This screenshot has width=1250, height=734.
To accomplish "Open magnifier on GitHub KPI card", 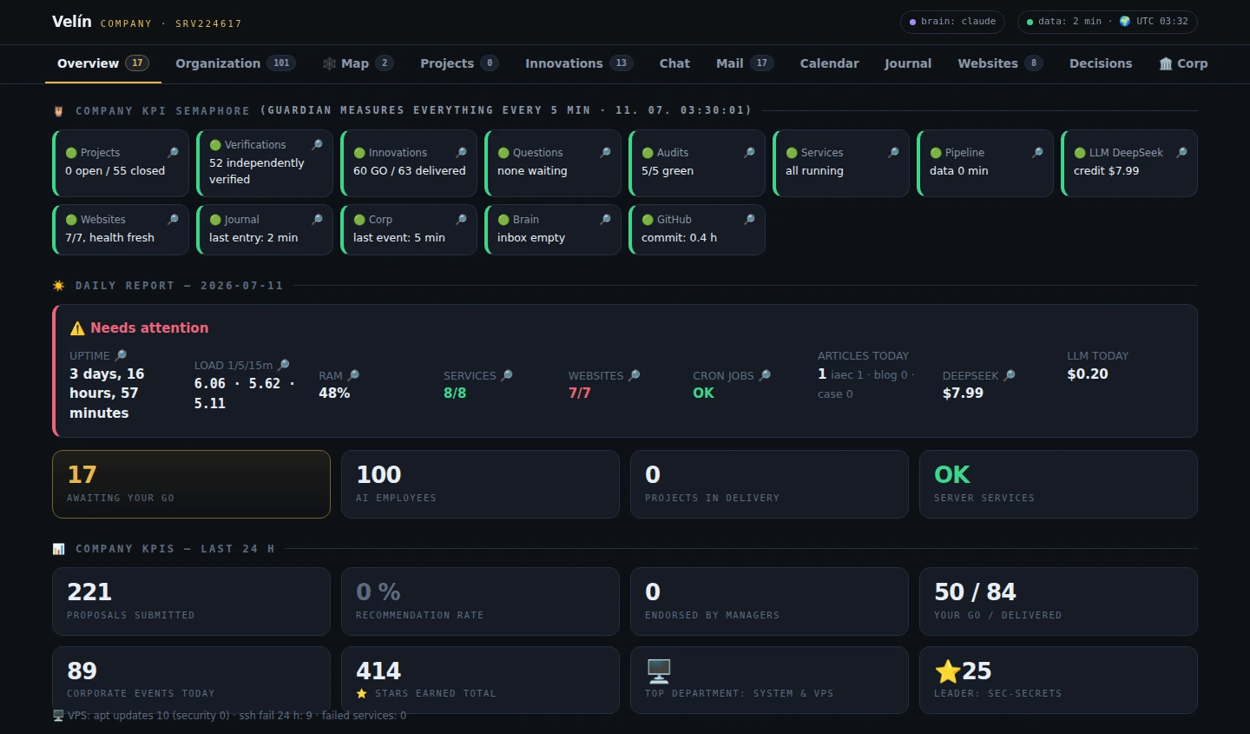I will point(749,219).
